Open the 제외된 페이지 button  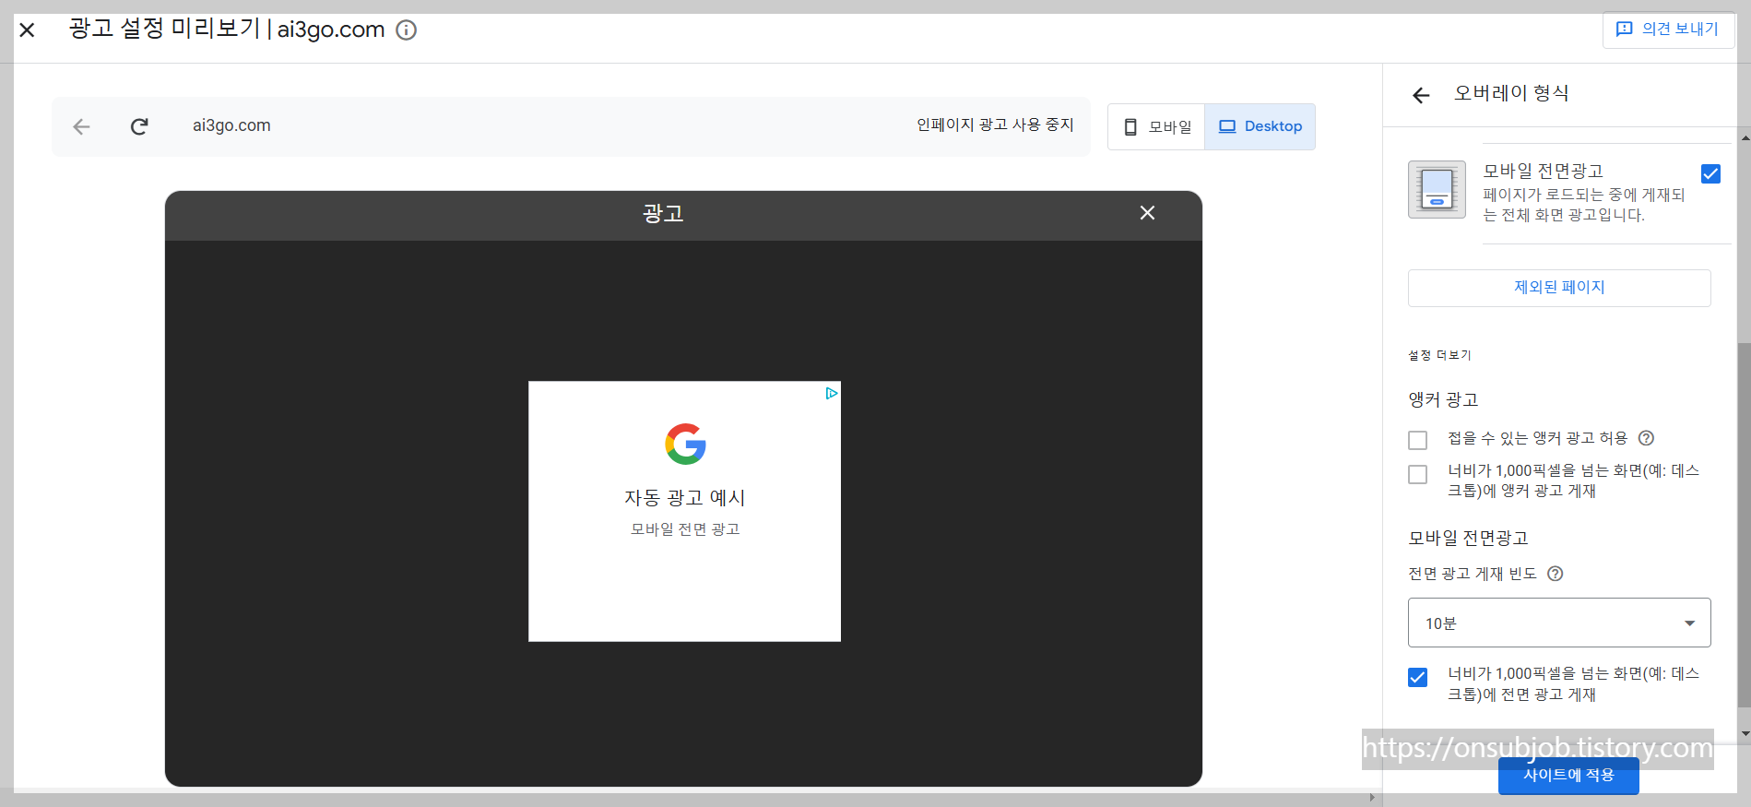1559,288
